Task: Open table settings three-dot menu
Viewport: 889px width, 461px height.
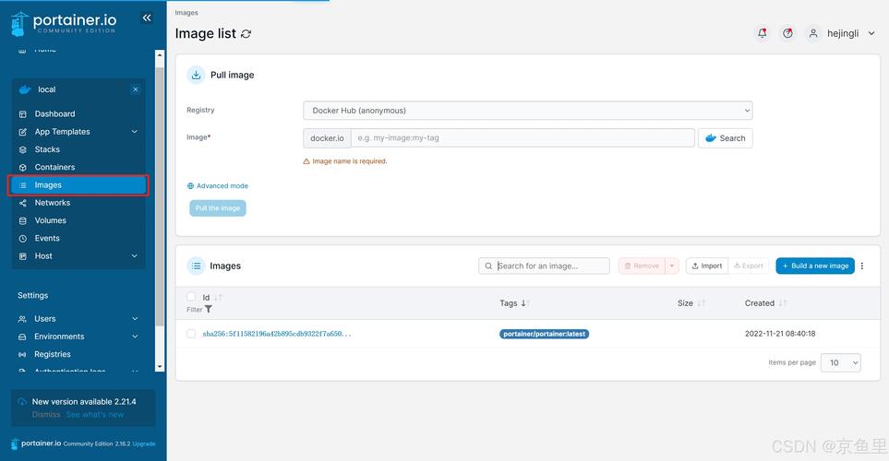Action: pyautogui.click(x=862, y=266)
